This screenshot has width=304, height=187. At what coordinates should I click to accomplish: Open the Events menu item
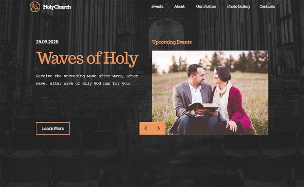tap(157, 6)
